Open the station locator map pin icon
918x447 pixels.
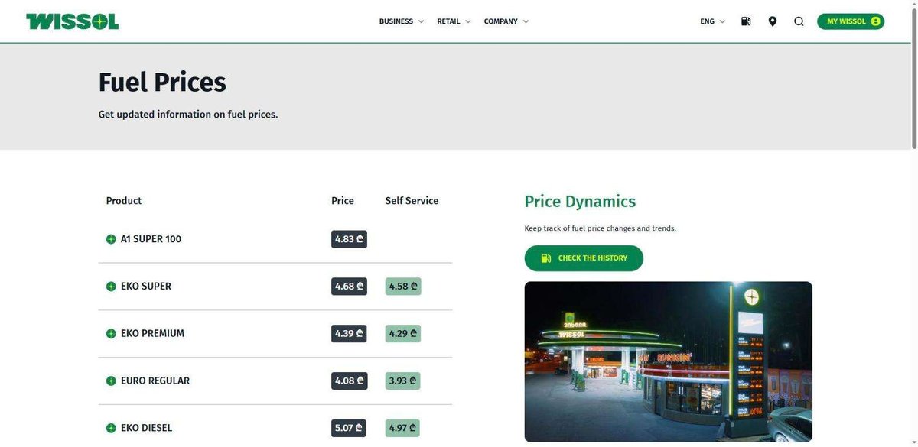(x=773, y=21)
